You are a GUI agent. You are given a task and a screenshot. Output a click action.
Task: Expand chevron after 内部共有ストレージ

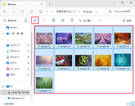79,12
